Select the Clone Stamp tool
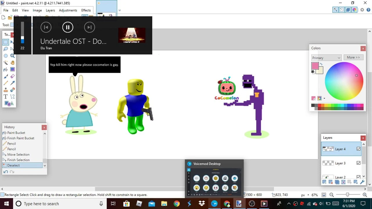 [x=6, y=90]
